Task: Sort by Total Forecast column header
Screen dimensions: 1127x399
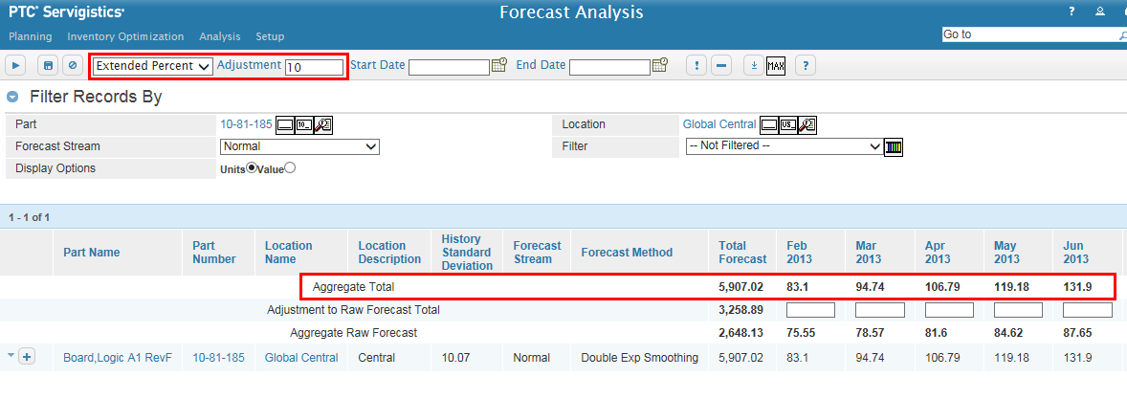Action: click(x=742, y=253)
